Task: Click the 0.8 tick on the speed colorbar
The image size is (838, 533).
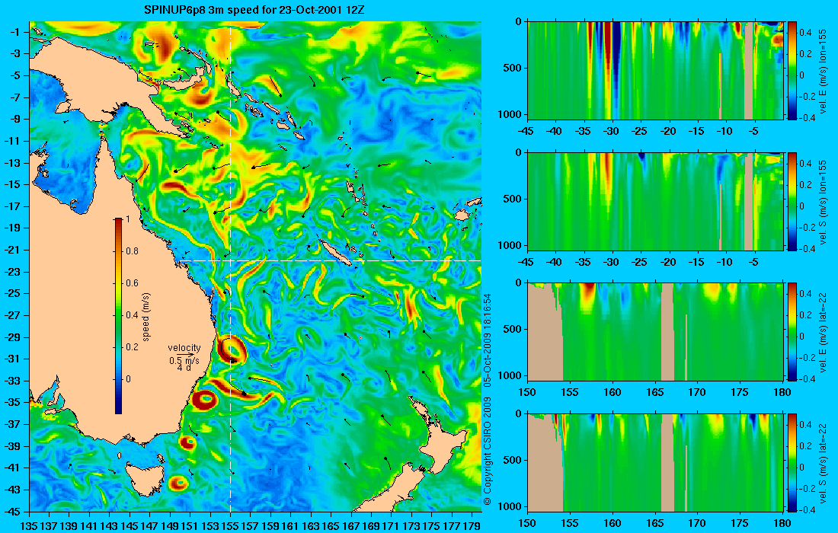Action: coord(132,251)
